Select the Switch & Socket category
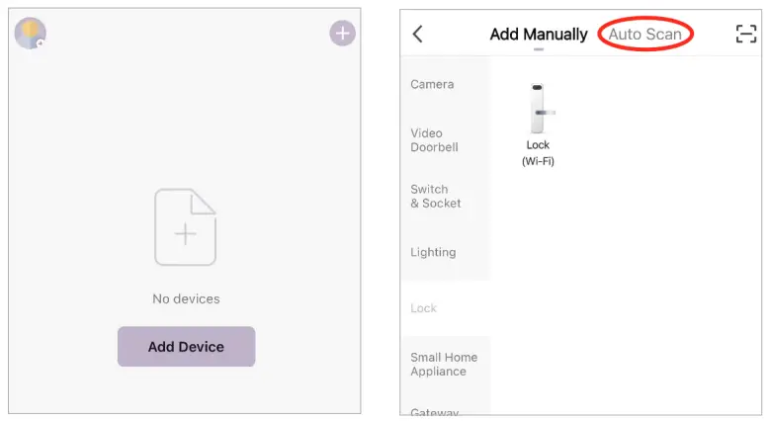Screen dimensions: 768x421 point(436,196)
